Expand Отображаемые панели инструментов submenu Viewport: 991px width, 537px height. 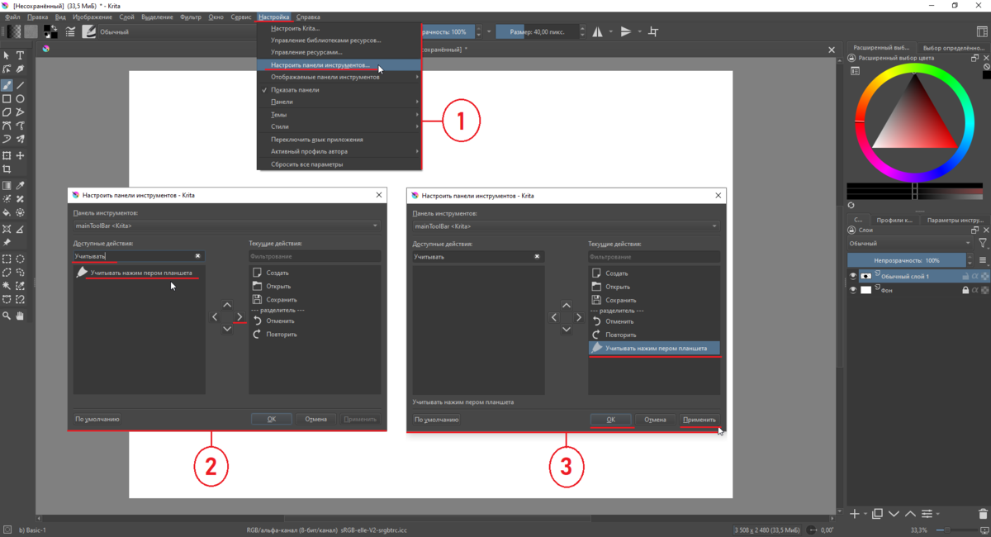pos(339,77)
